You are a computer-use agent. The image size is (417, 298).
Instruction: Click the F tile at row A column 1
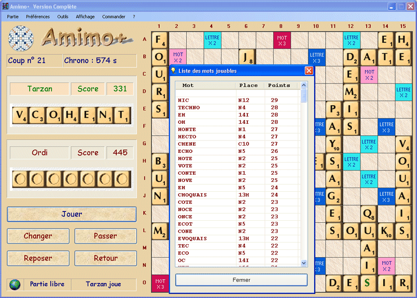(x=160, y=40)
